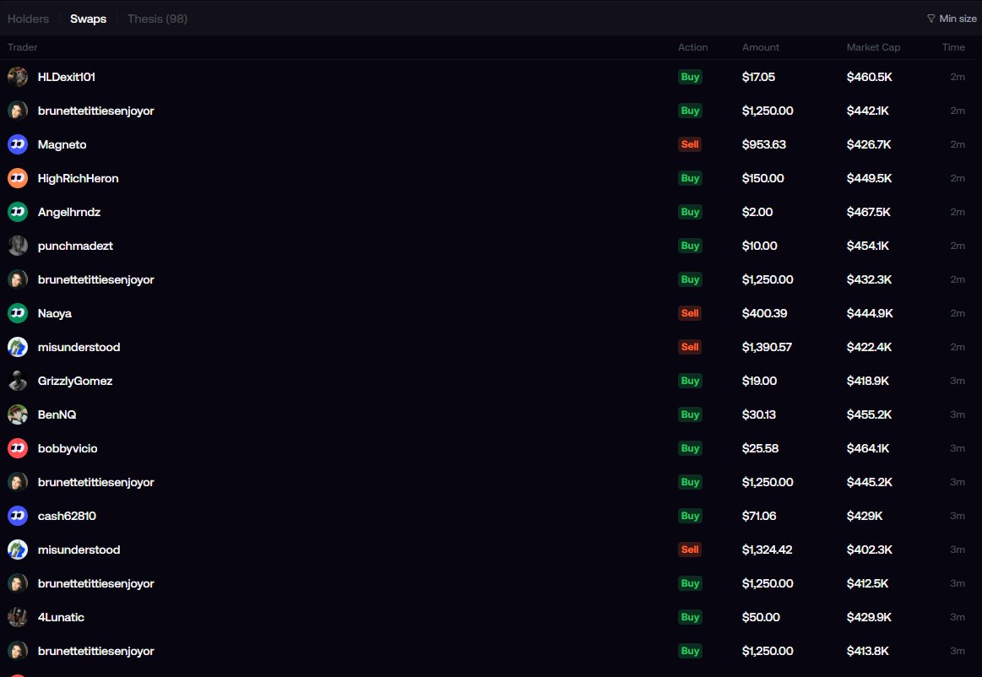Open the Min size filter
Screen dimensions: 982x677
tap(952, 19)
